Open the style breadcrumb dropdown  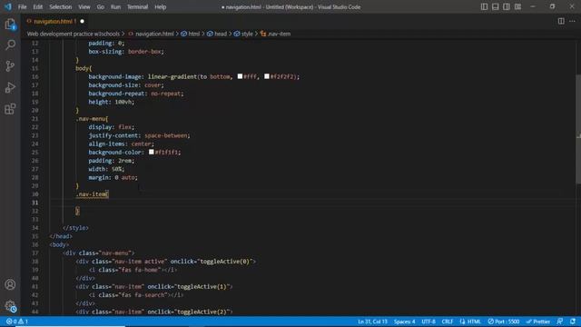243,34
